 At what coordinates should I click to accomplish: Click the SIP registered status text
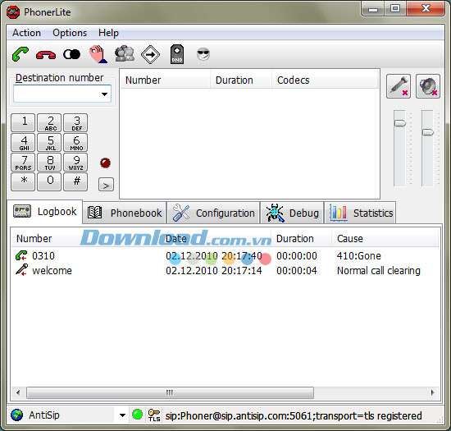(x=294, y=415)
